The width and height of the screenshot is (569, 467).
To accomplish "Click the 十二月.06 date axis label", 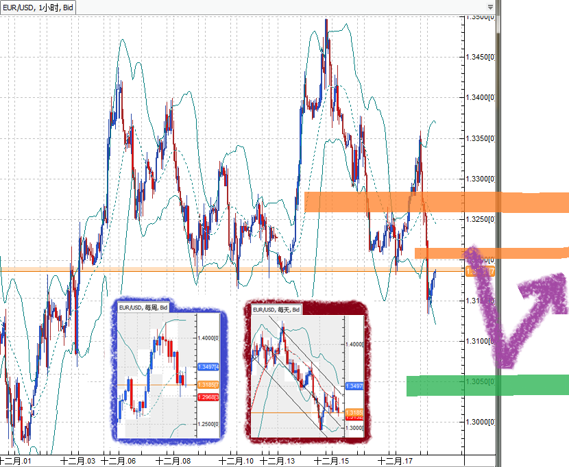I will tap(119, 462).
